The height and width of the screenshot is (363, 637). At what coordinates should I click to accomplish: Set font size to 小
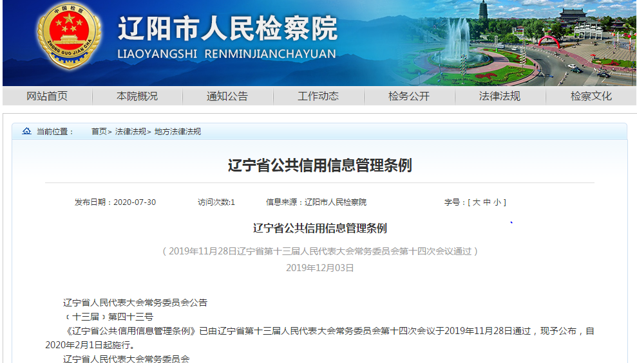coord(497,202)
